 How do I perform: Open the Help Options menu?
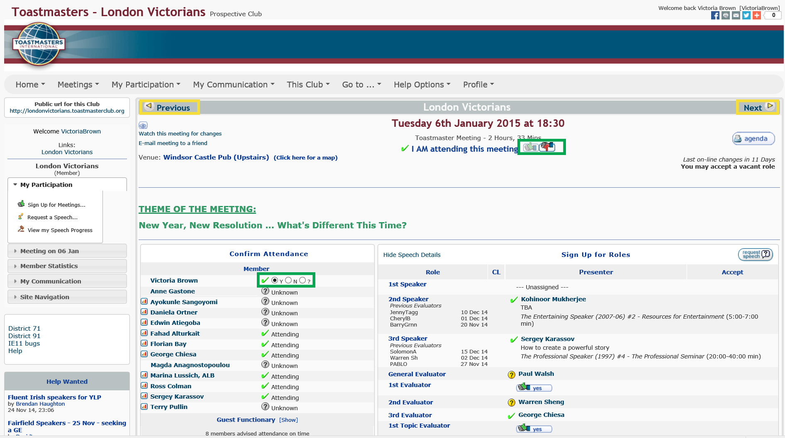(422, 85)
